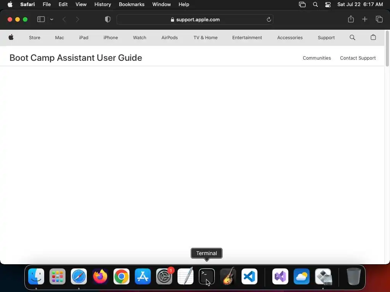Viewport: 390px width, 292px height.
Task: Open the Watch section link
Action: pos(139,38)
